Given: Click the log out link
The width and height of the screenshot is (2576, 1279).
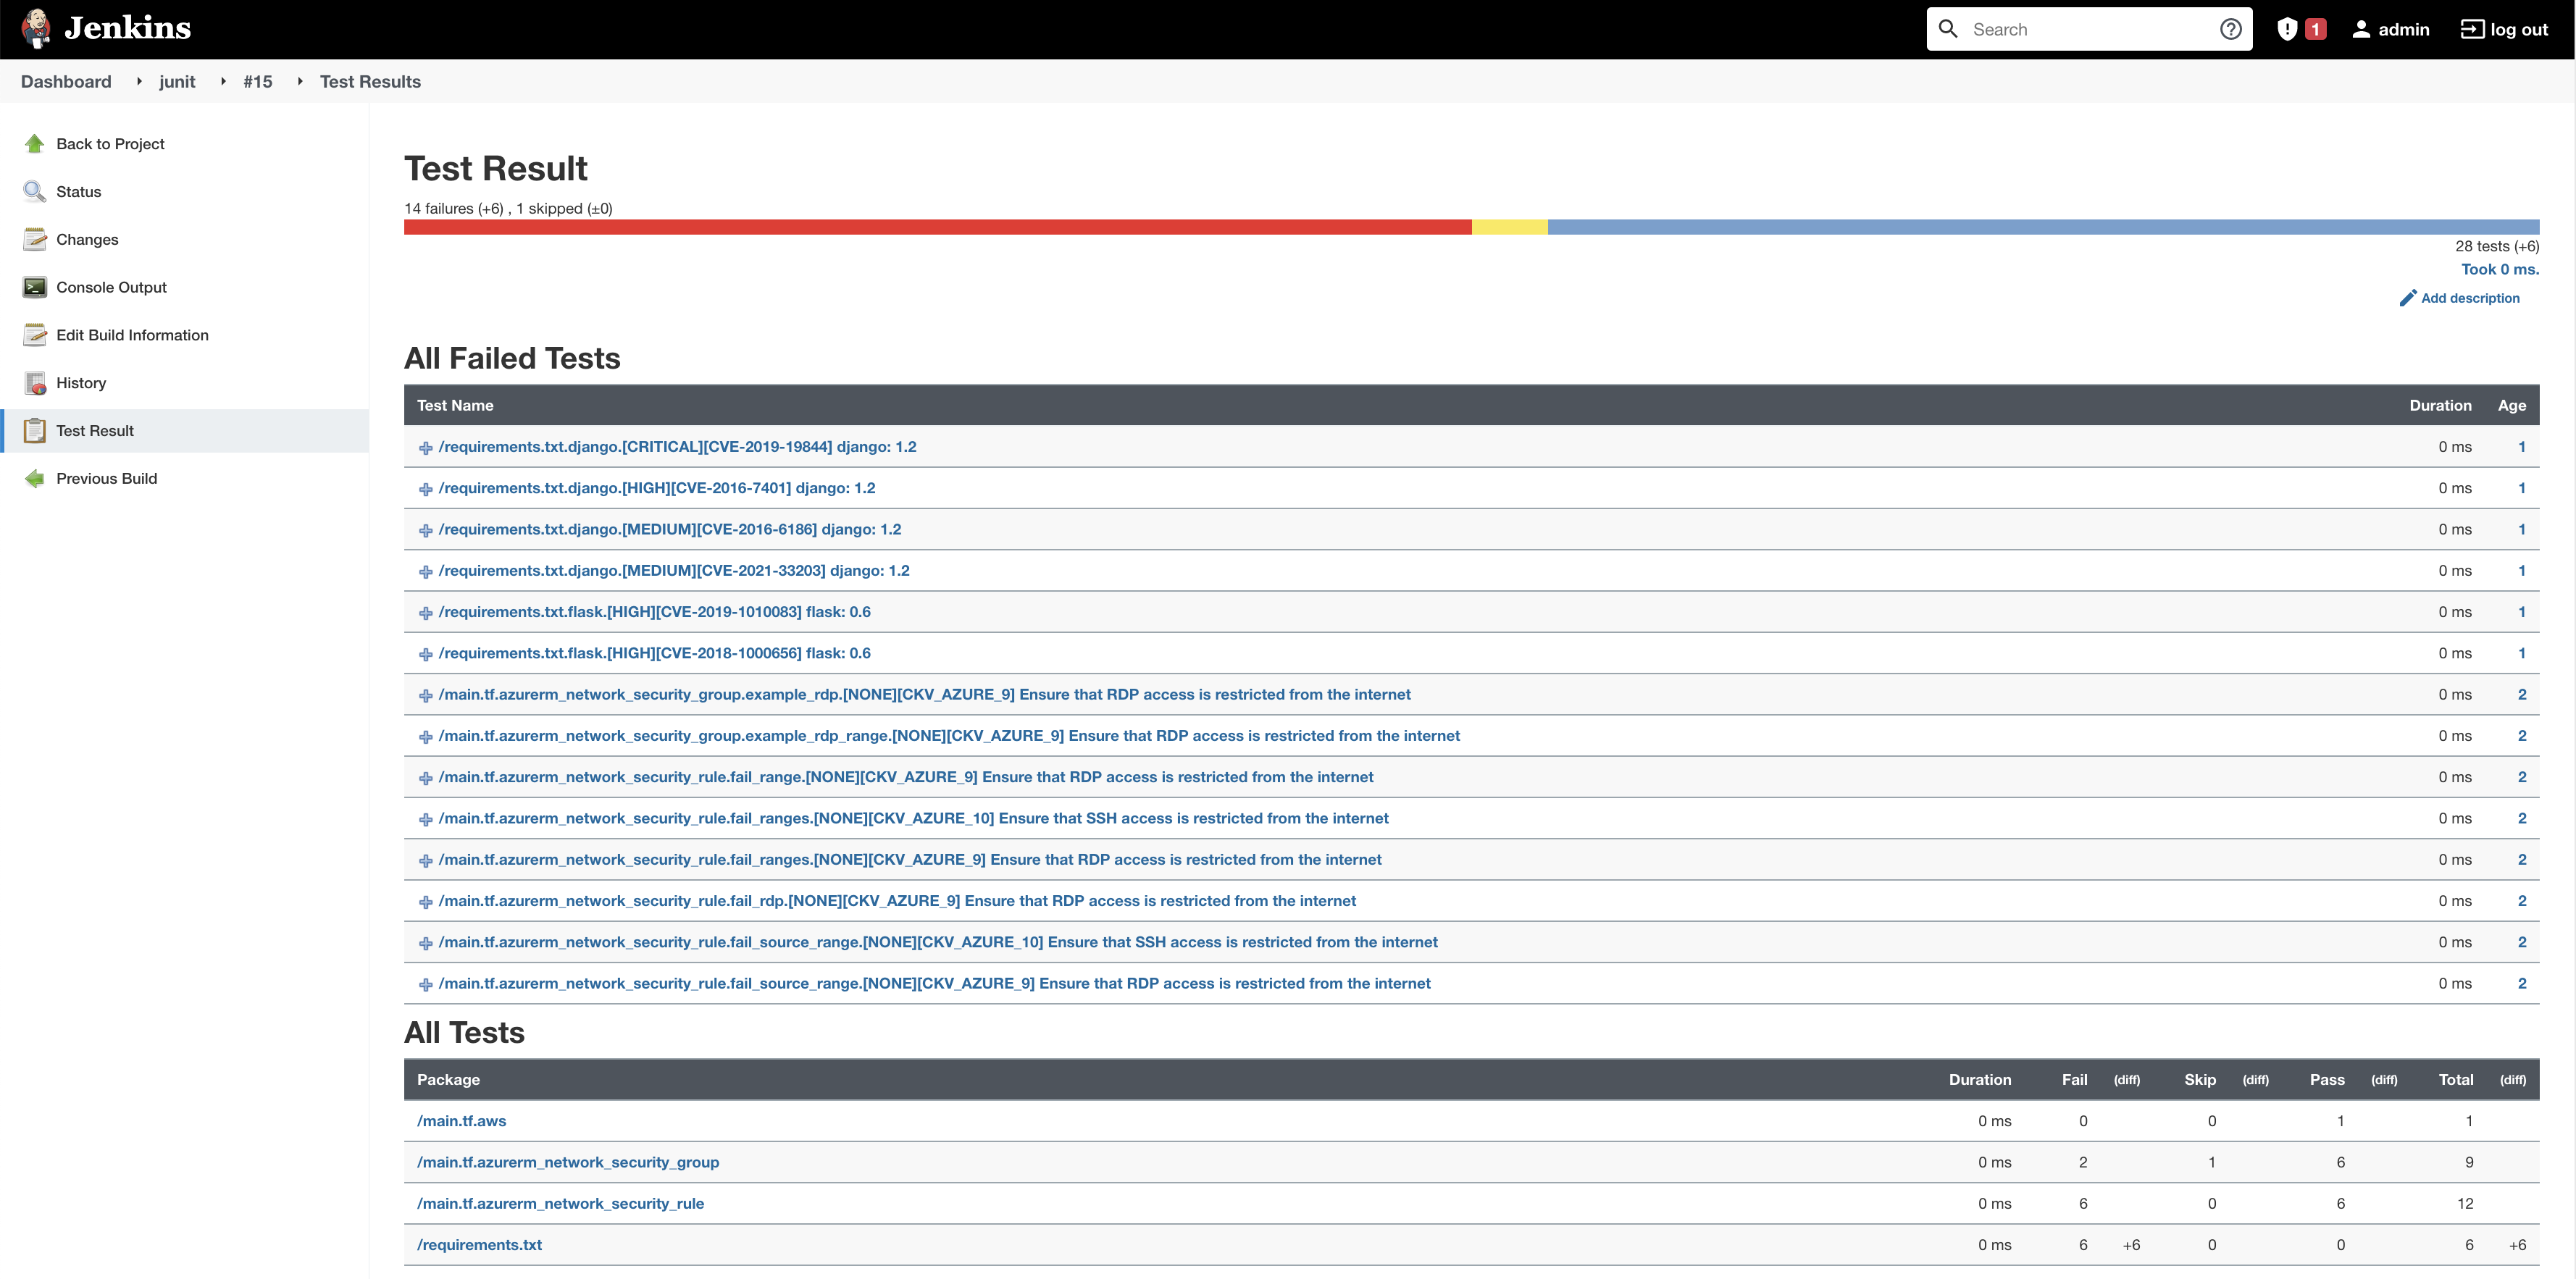Looking at the screenshot, I should pyautogui.click(x=2518, y=29).
